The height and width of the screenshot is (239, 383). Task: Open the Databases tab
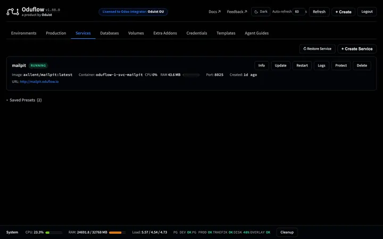pos(110,33)
